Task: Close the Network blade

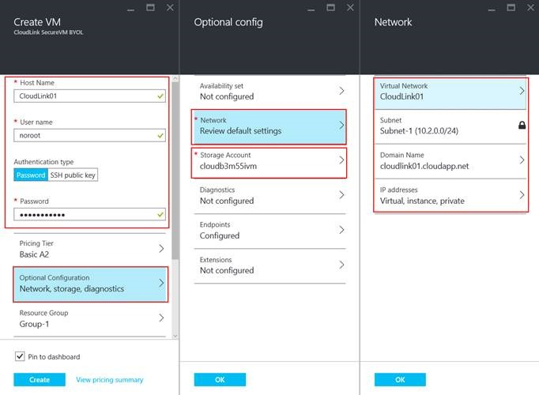Action: tap(529, 7)
